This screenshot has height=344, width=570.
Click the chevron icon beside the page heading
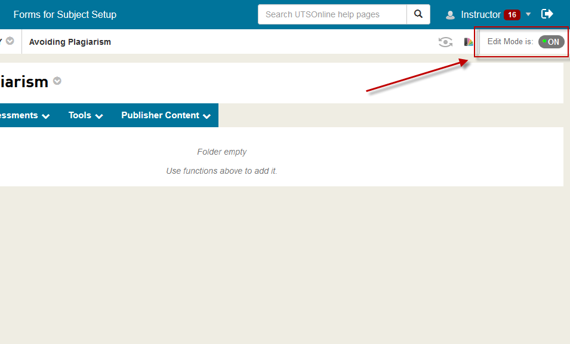(x=57, y=81)
